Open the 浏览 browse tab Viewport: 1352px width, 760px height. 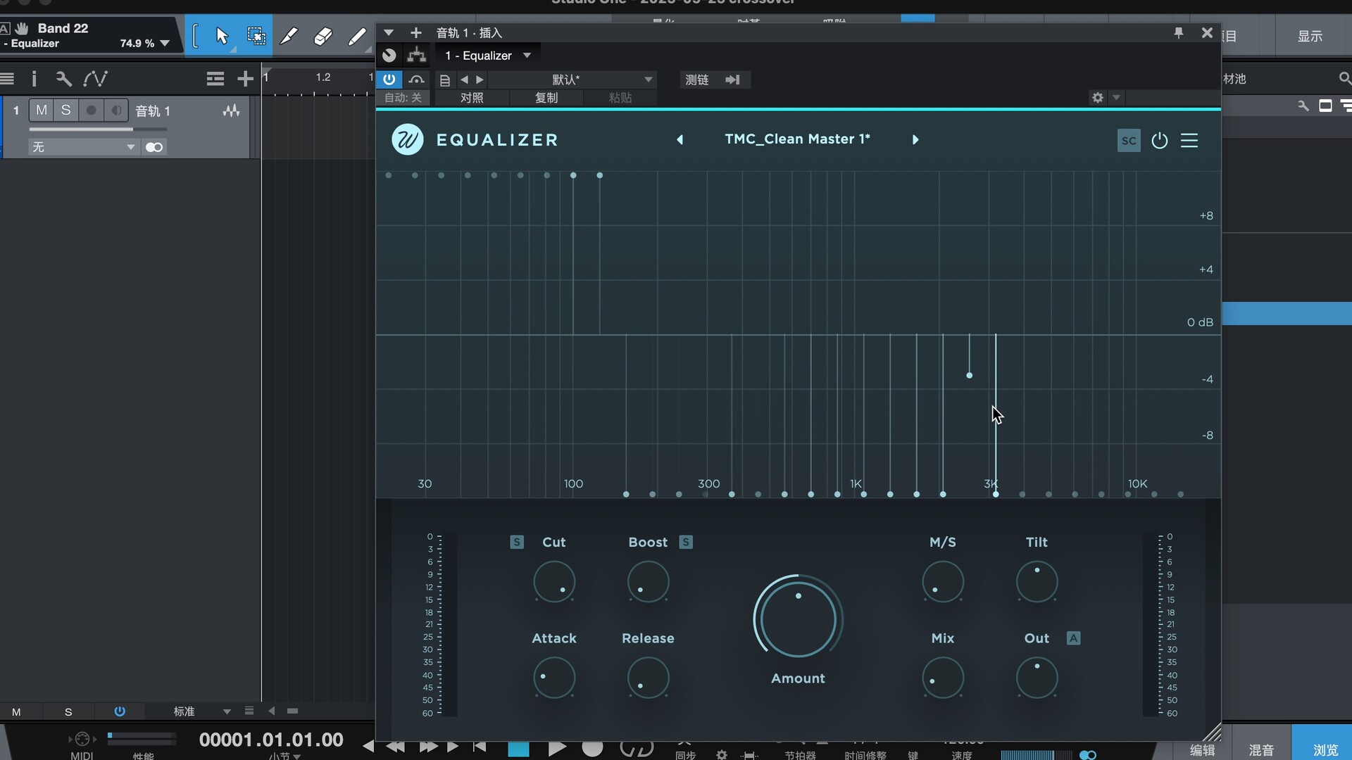point(1325,750)
